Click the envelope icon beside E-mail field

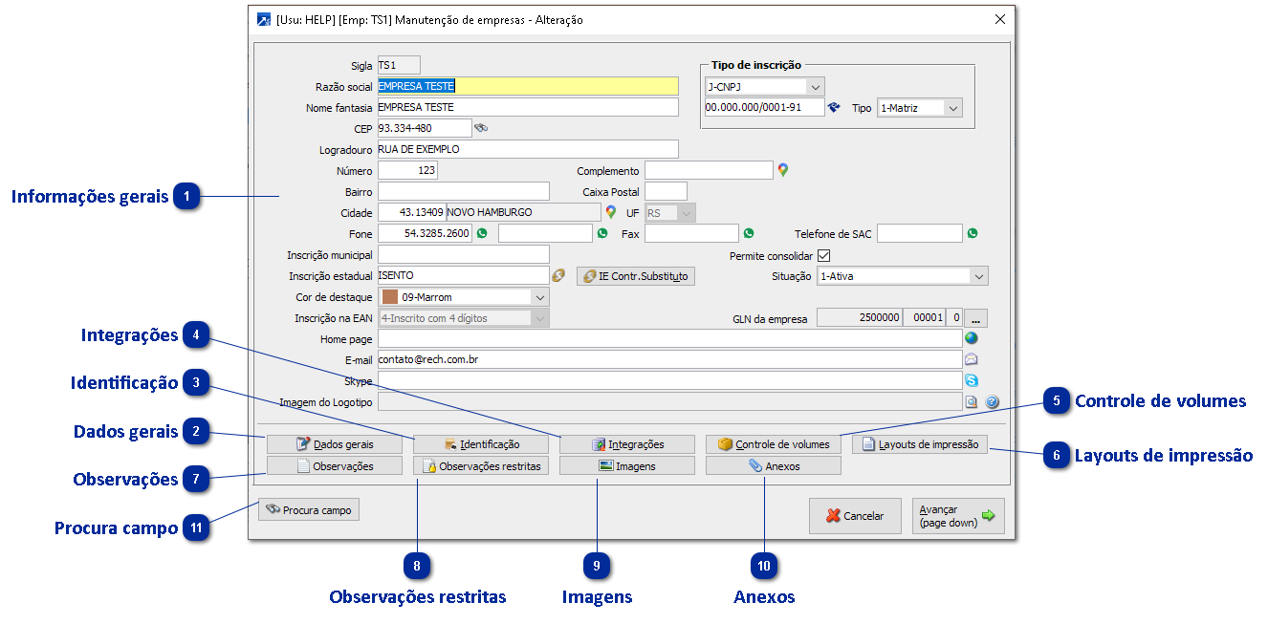pyautogui.click(x=972, y=360)
